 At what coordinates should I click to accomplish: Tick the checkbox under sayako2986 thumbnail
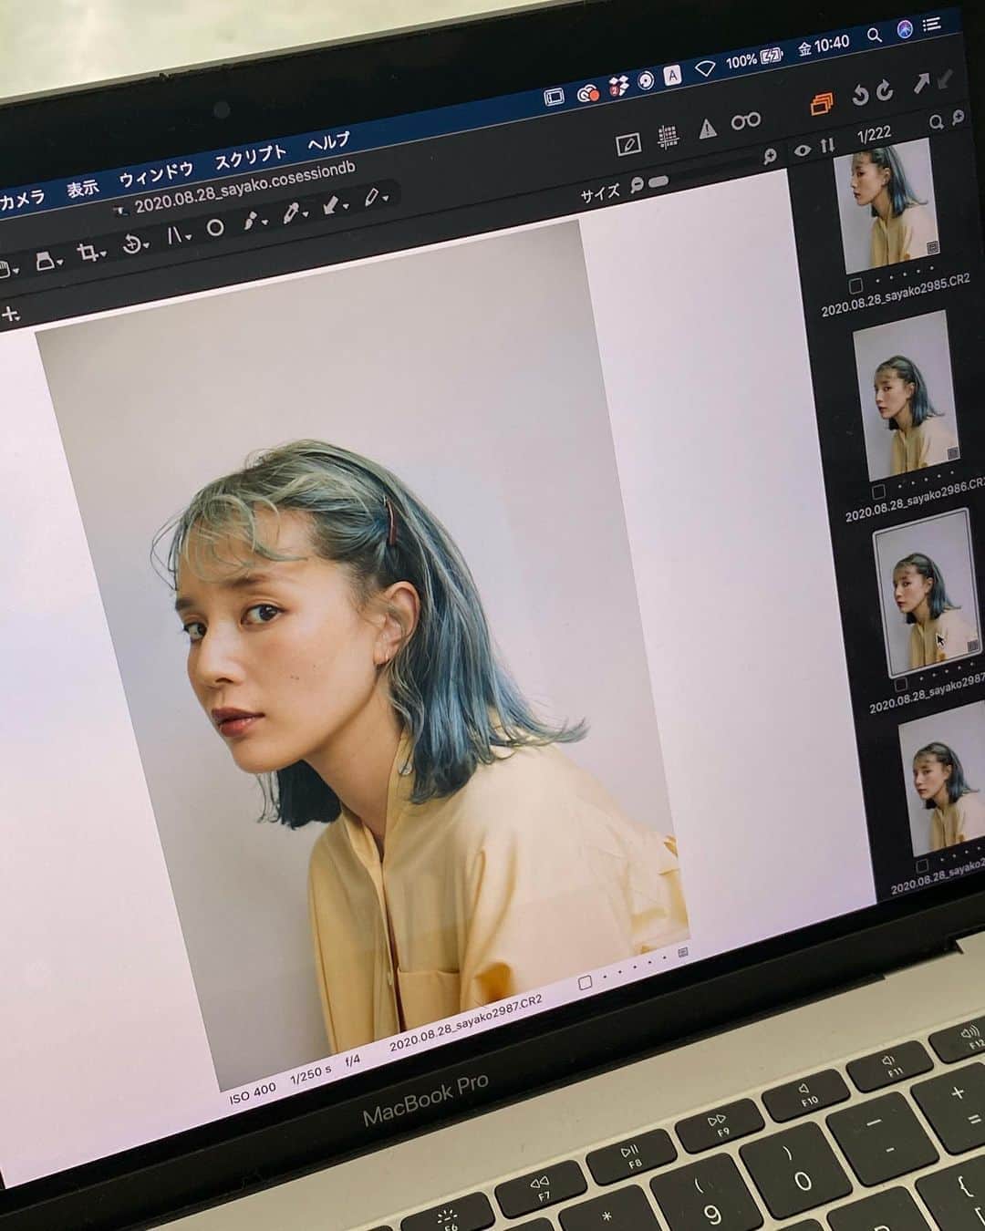click(x=878, y=492)
